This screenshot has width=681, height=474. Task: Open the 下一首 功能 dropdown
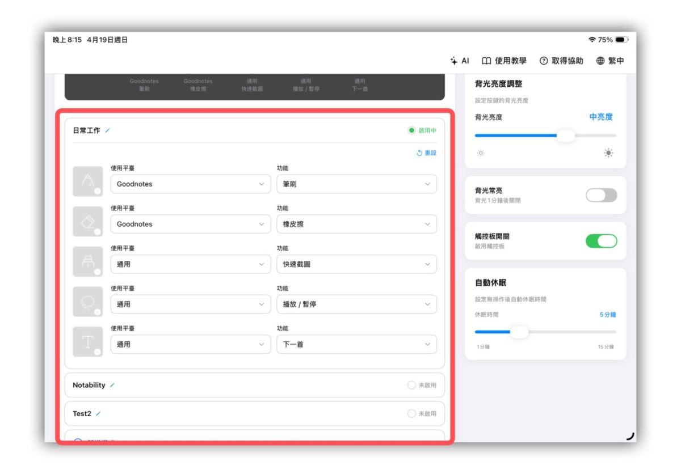point(357,344)
